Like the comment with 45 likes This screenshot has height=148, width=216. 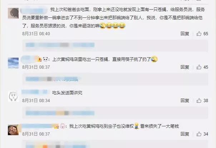click(199, 67)
